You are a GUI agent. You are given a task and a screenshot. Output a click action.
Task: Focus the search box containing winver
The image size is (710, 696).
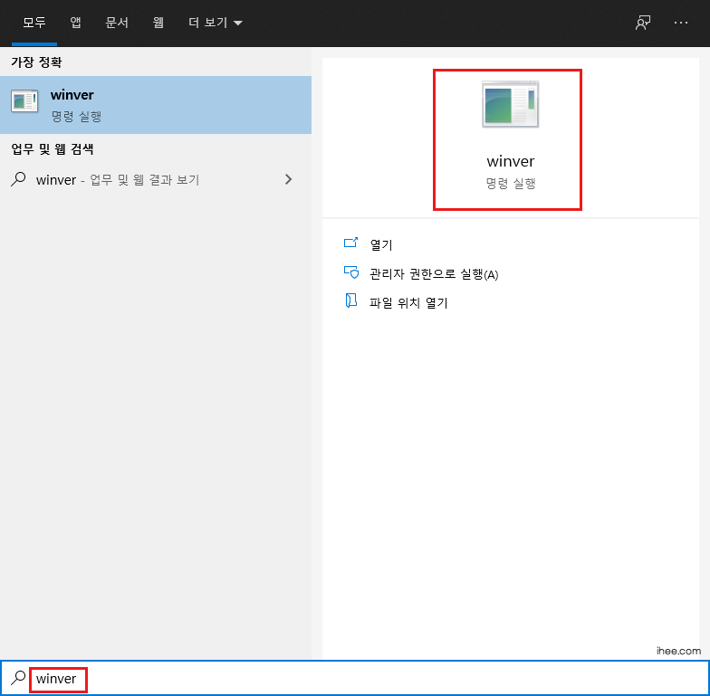coord(355,679)
